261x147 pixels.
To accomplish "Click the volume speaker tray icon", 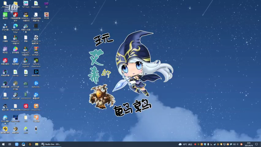I will click(x=234, y=144).
